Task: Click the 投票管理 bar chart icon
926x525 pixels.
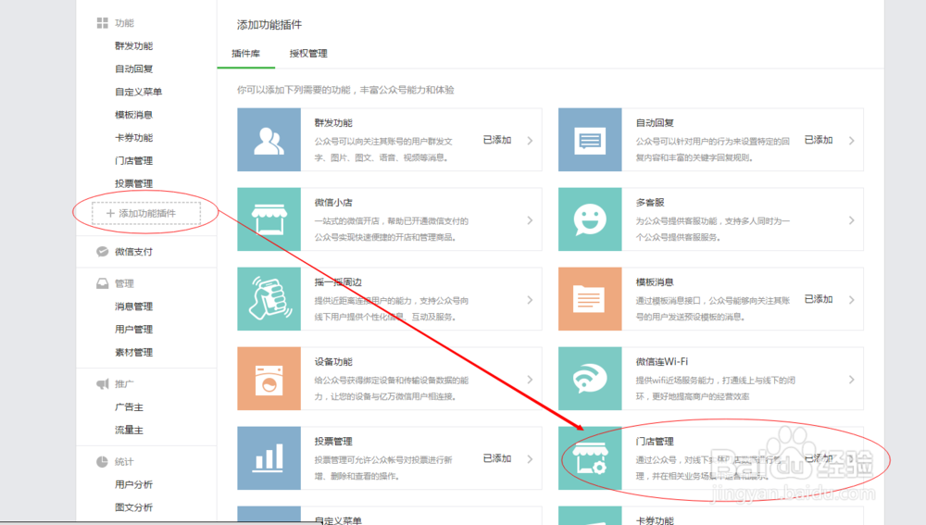Action: 269,458
